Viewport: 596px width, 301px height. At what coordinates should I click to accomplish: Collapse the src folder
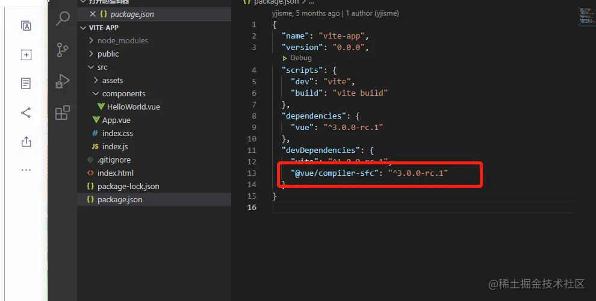[91, 67]
